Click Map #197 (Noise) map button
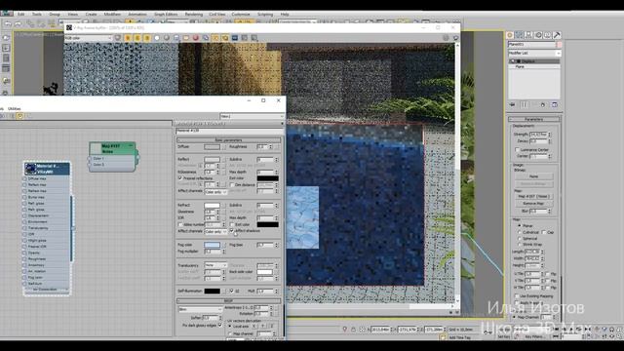 tap(533, 197)
